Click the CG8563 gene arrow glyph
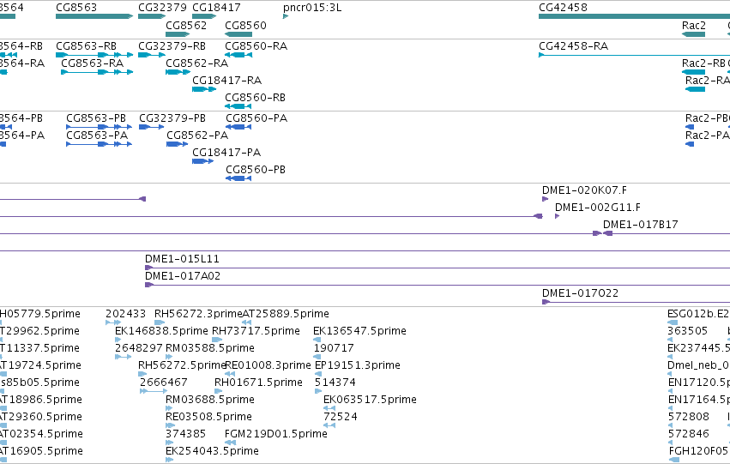Viewport: 730px width, 464px height. [x=94, y=16]
